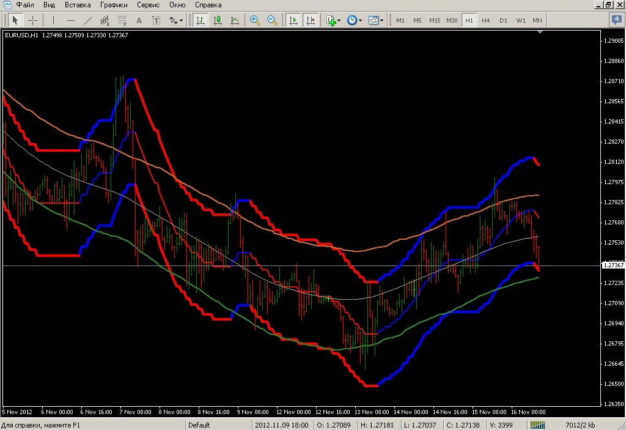Click the V: 3399 volume status entry
Screen dimensions: 626x430
click(x=501, y=425)
